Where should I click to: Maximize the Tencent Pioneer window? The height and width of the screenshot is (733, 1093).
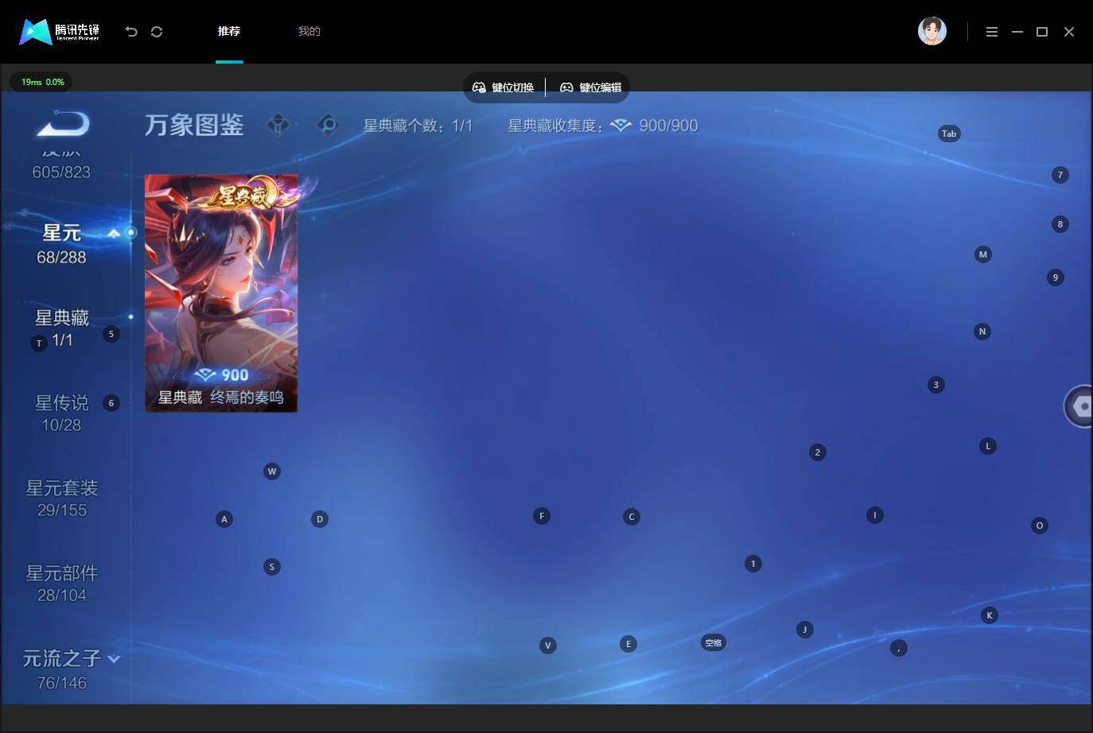(1042, 32)
